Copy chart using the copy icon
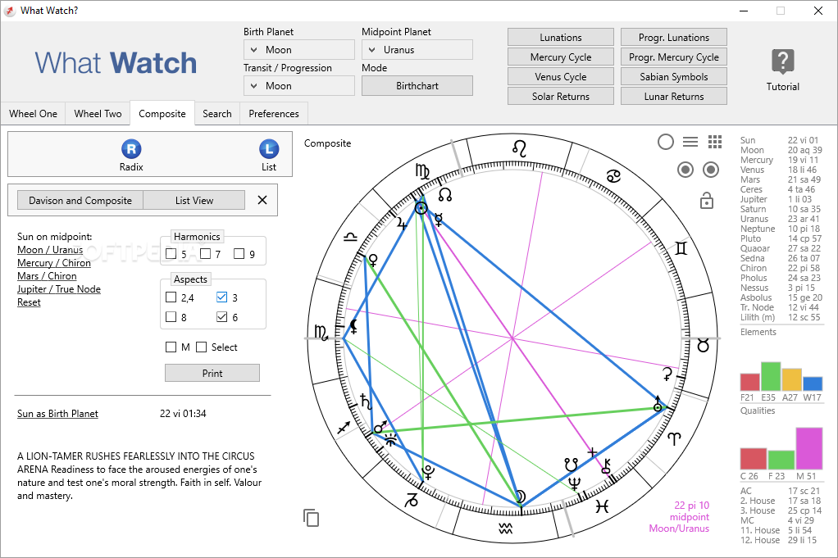This screenshot has width=838, height=558. point(311,517)
